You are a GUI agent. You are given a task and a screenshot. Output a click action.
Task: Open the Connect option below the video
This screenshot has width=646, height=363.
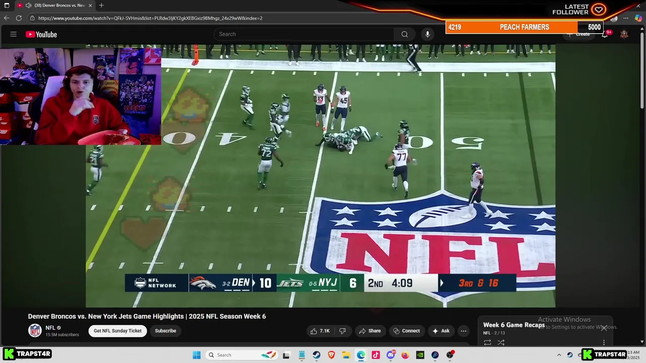407,331
